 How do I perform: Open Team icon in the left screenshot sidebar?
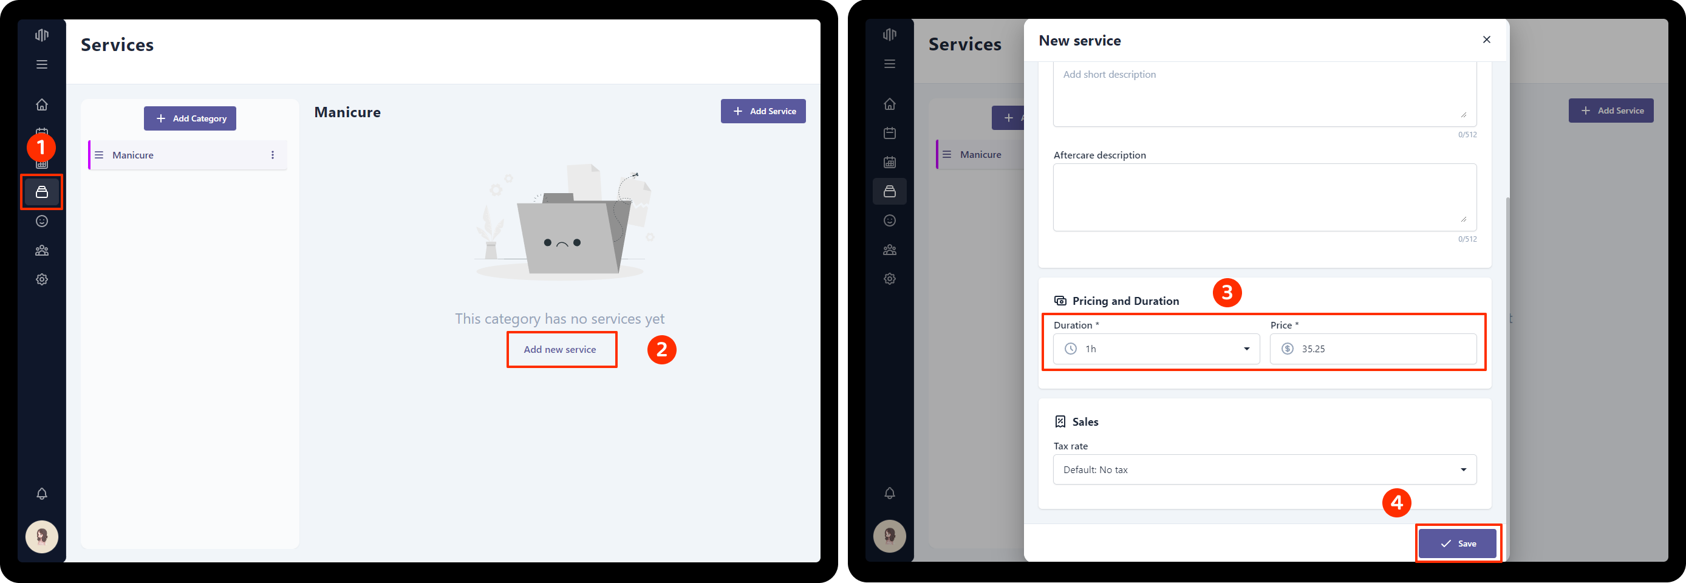pos(42,250)
